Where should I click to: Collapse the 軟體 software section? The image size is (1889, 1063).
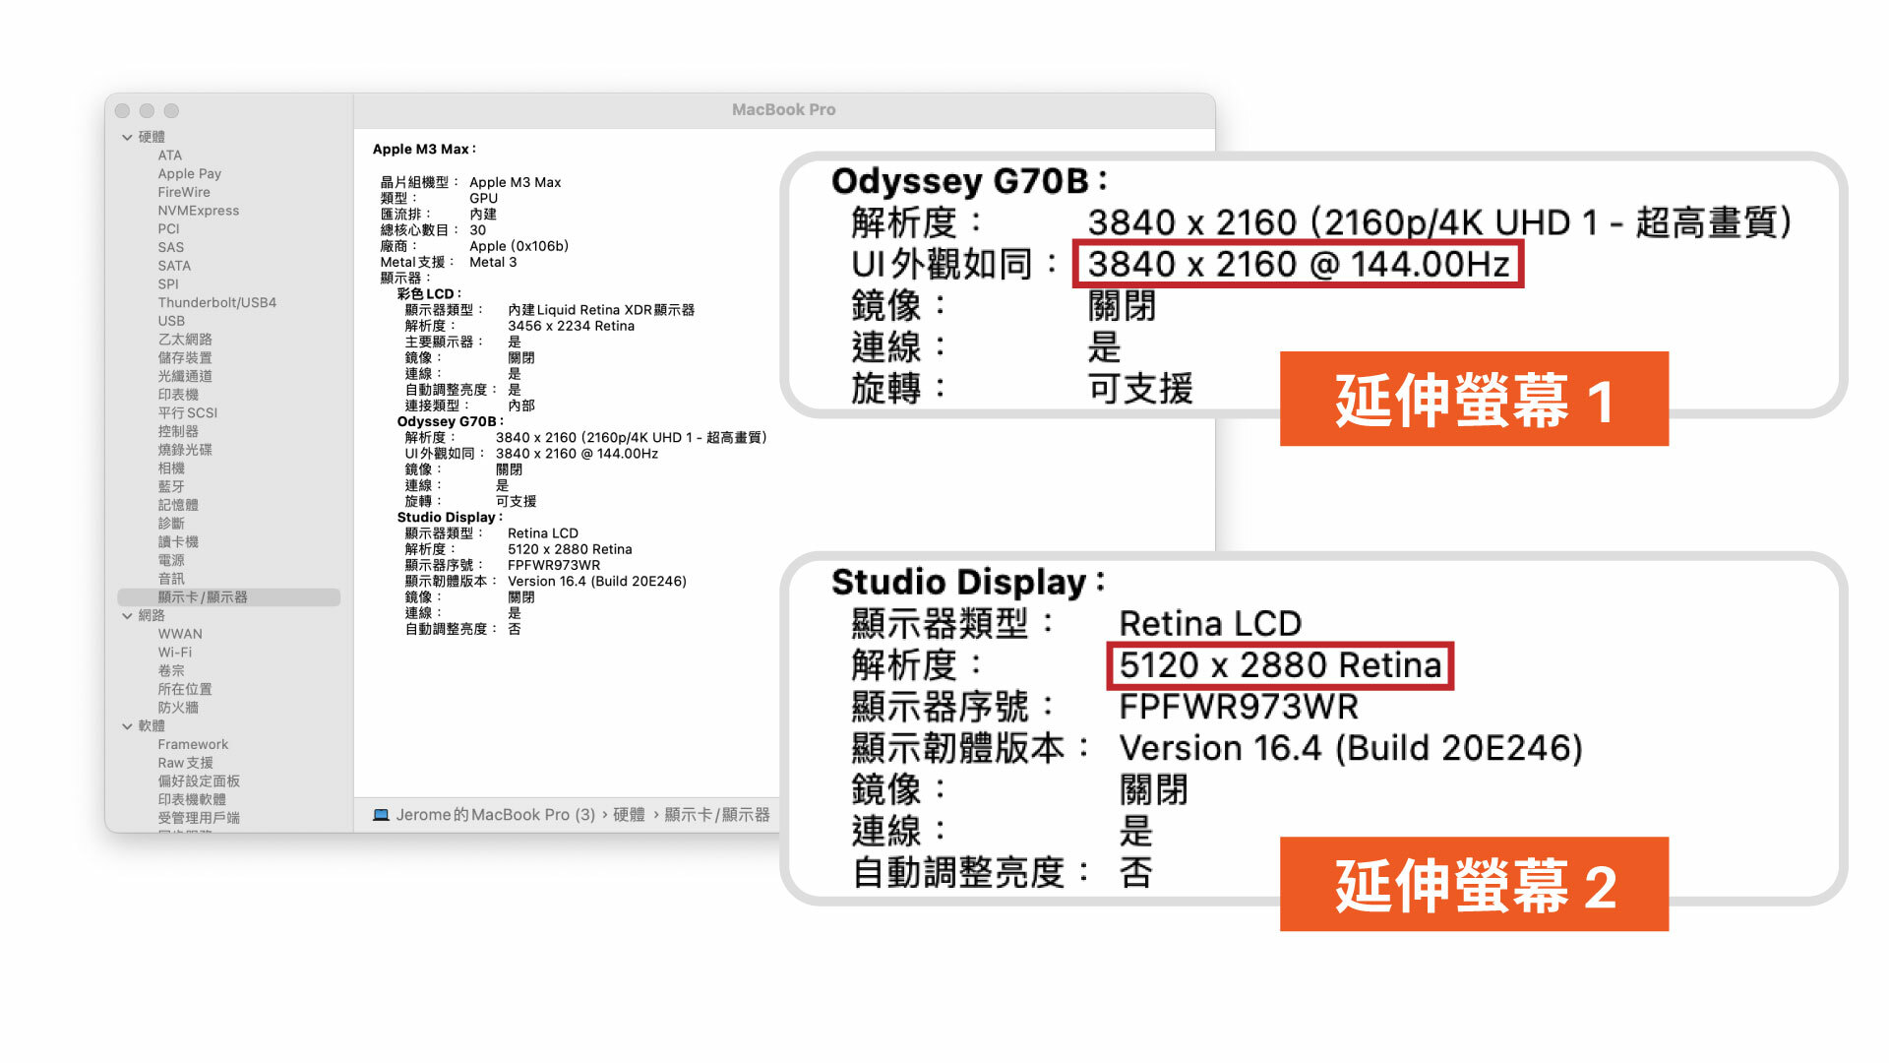127,725
